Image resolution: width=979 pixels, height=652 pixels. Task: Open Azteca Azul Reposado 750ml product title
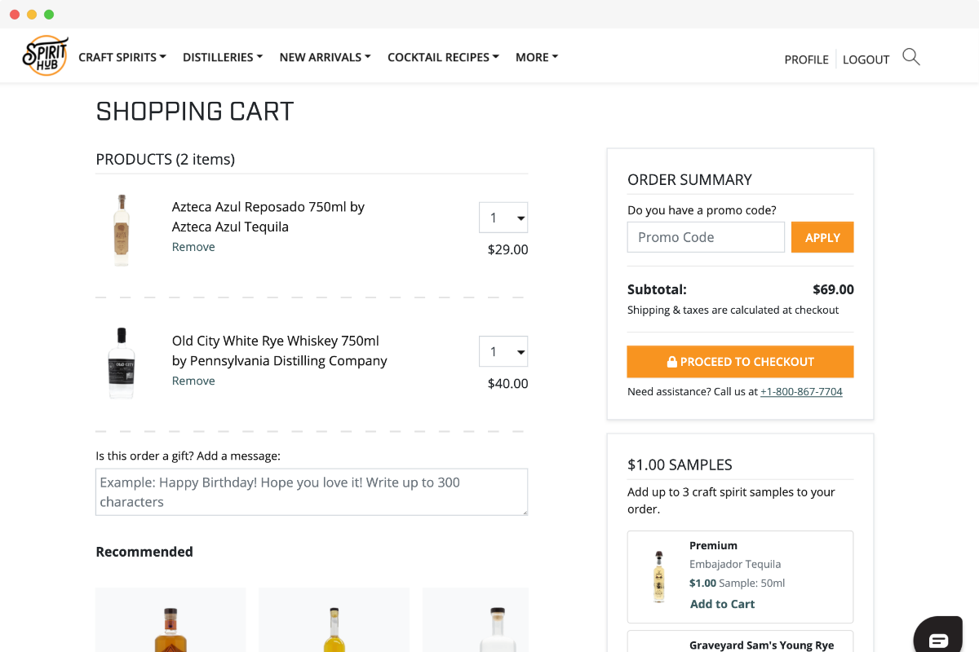pyautogui.click(x=268, y=217)
